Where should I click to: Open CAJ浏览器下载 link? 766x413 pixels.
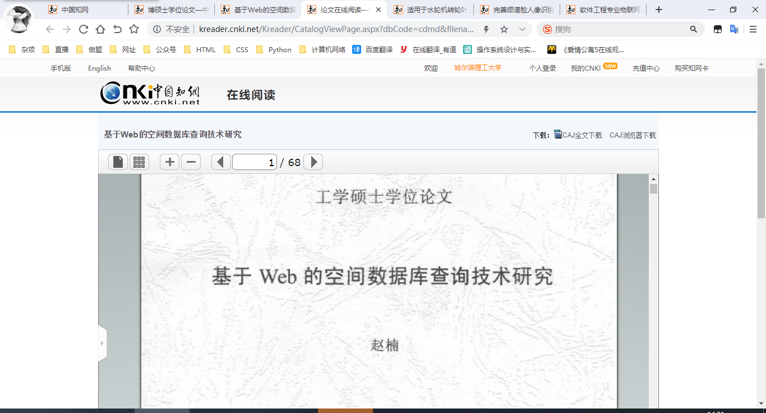[633, 135]
